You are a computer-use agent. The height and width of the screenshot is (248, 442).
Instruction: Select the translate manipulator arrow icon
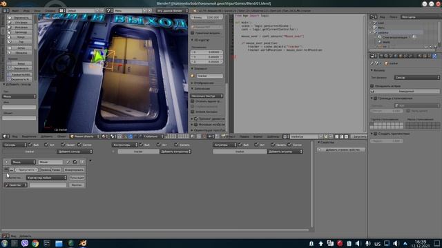[131, 136]
